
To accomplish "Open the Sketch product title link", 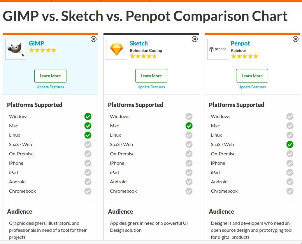I will (x=139, y=43).
